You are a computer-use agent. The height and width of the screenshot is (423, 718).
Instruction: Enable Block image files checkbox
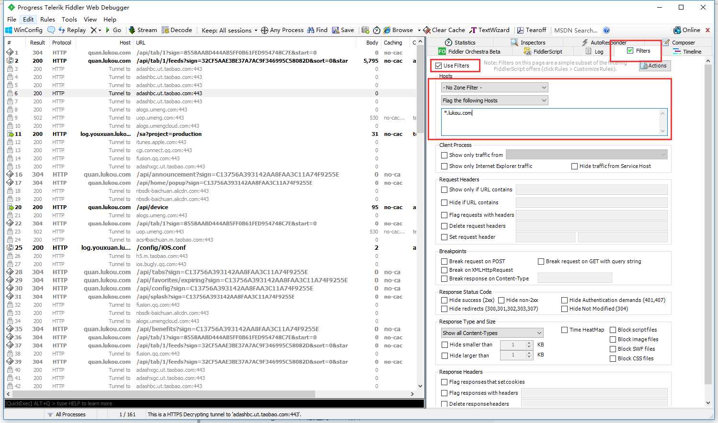[613, 339]
